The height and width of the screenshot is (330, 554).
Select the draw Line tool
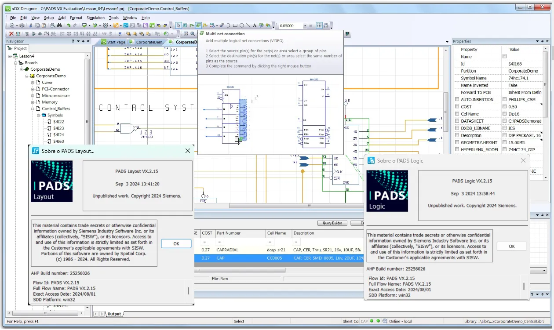(x=248, y=25)
